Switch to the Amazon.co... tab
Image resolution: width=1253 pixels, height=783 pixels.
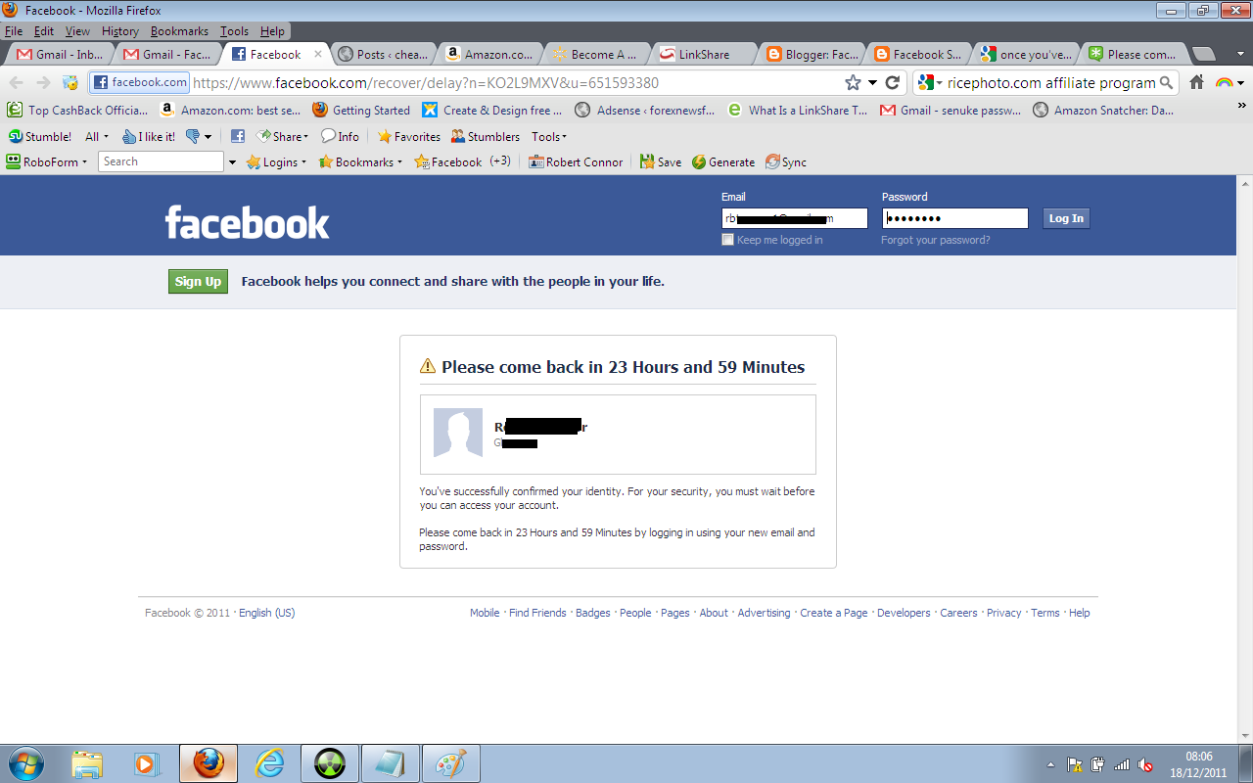(488, 55)
